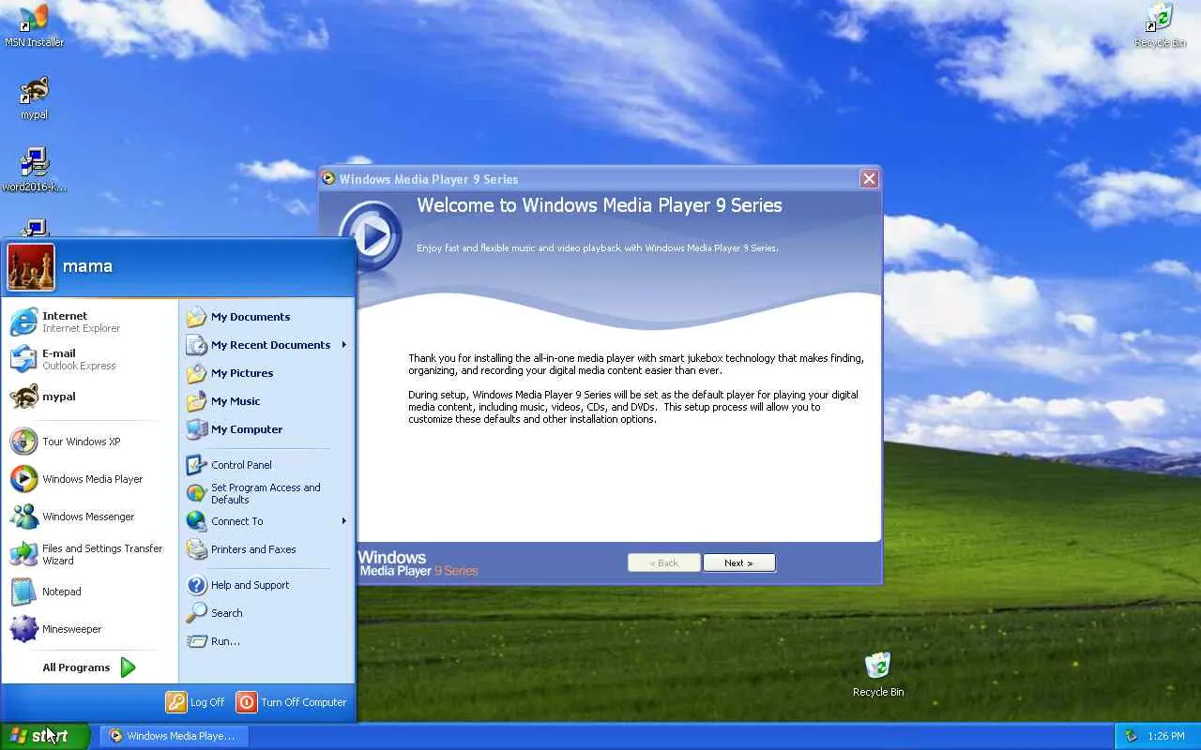The image size is (1201, 750).
Task: Open Internet Explorer from the Start menu
Action: click(x=90, y=322)
